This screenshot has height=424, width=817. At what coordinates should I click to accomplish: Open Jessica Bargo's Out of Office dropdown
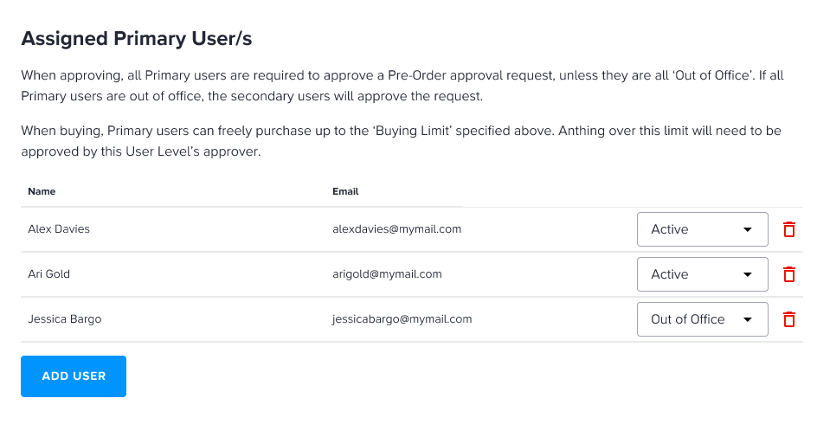703,319
